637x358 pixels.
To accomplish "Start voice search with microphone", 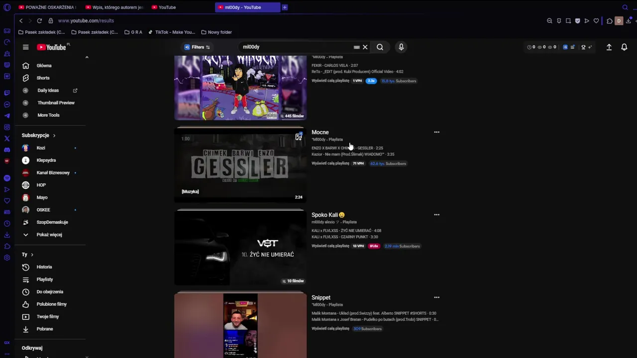I will (401, 47).
